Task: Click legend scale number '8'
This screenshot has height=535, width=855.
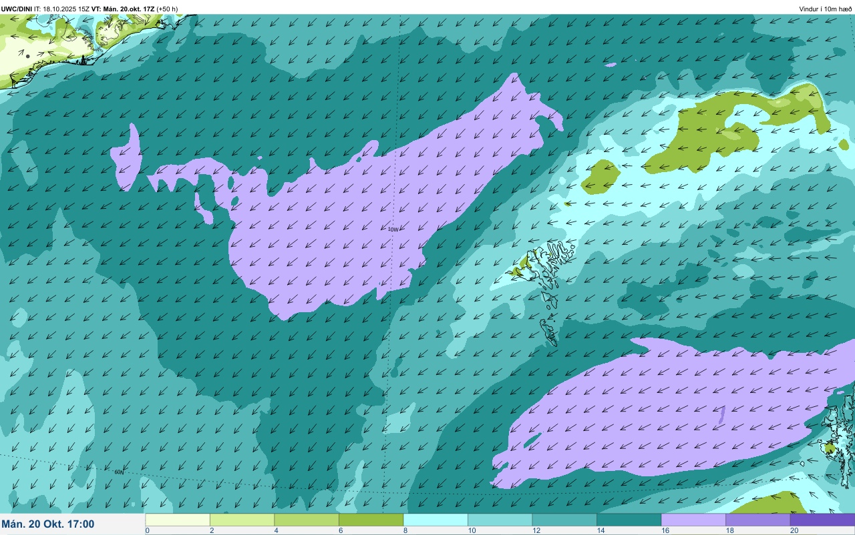Action: [404, 530]
